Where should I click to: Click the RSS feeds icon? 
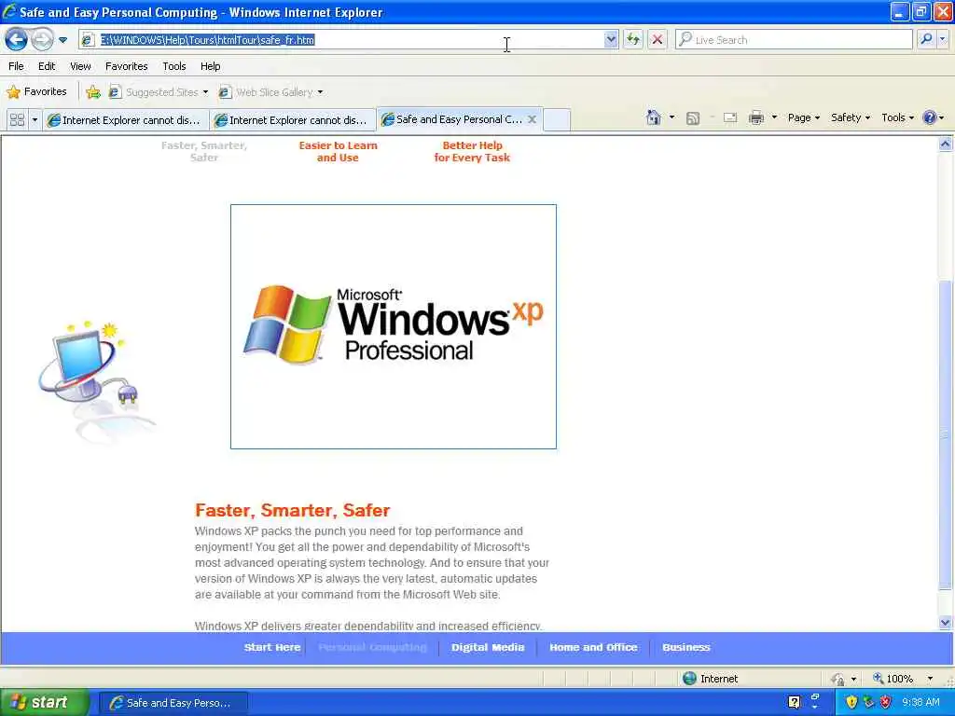[x=693, y=118]
